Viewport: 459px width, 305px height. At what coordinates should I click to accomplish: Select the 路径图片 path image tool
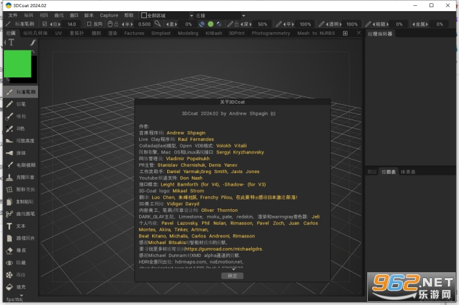point(20,238)
